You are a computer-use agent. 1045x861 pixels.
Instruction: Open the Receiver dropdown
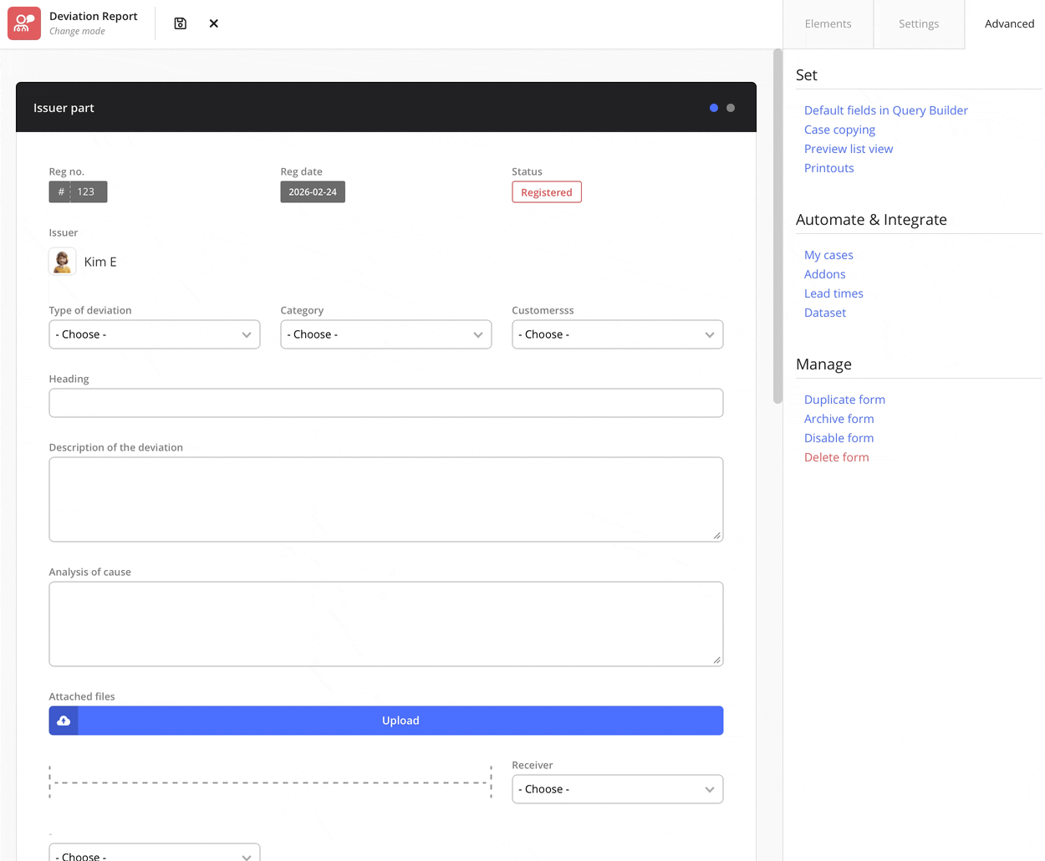point(617,789)
